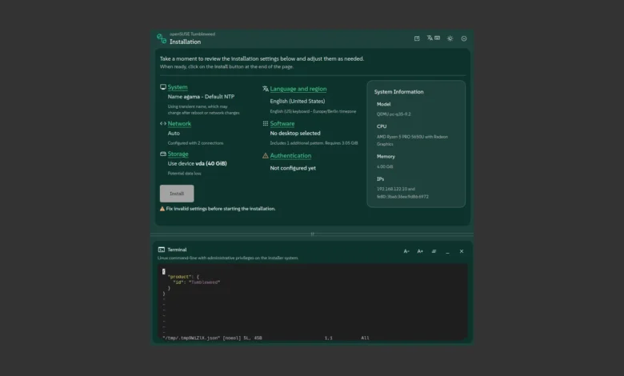Open language and keyboard switcher in header
The width and height of the screenshot is (624, 376).
(x=434, y=38)
